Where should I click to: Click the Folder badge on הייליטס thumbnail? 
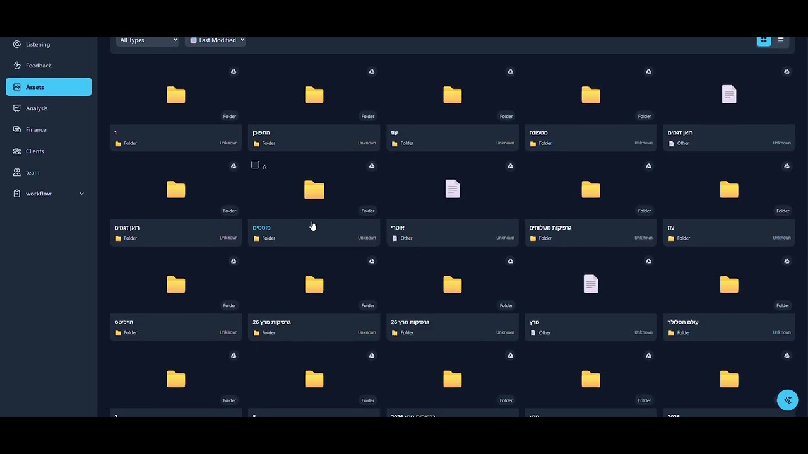[230, 306]
